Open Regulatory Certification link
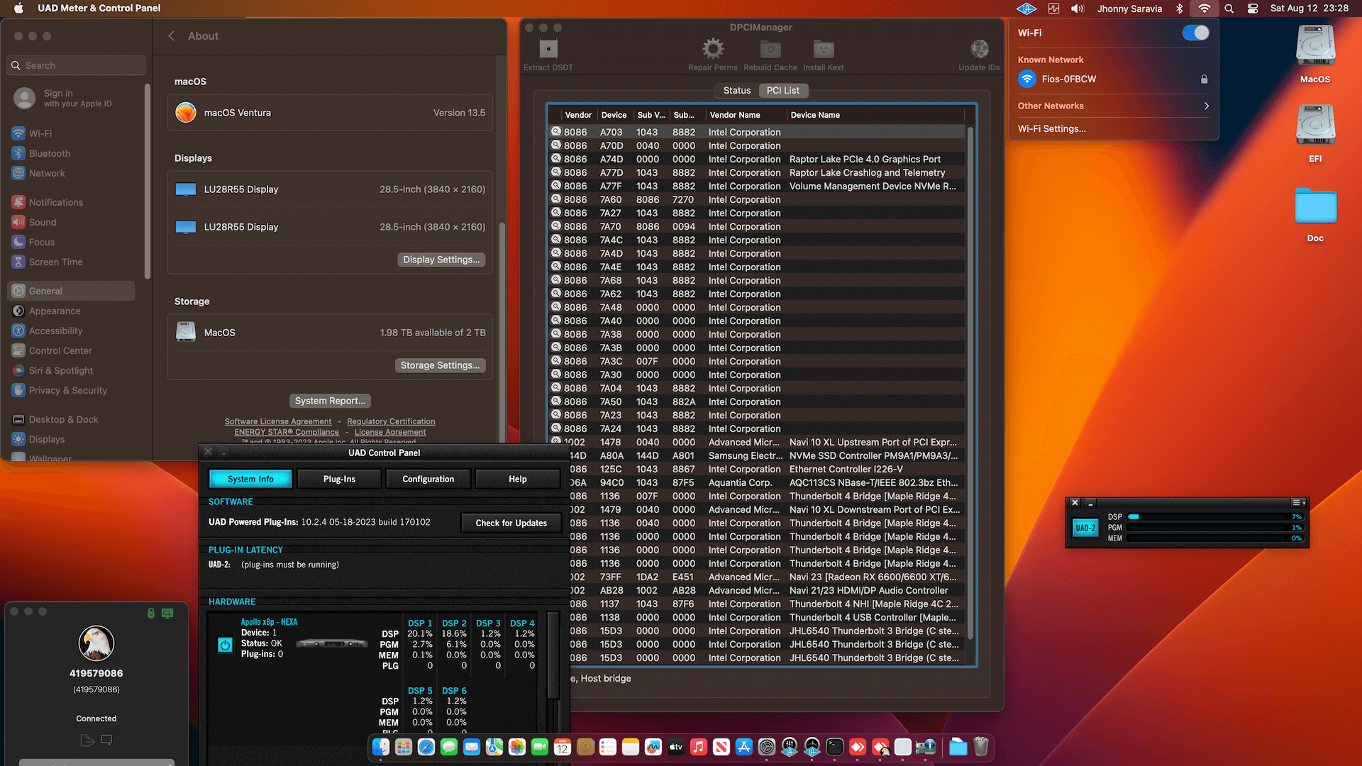Viewport: 1362px width, 766px height. 391,421
